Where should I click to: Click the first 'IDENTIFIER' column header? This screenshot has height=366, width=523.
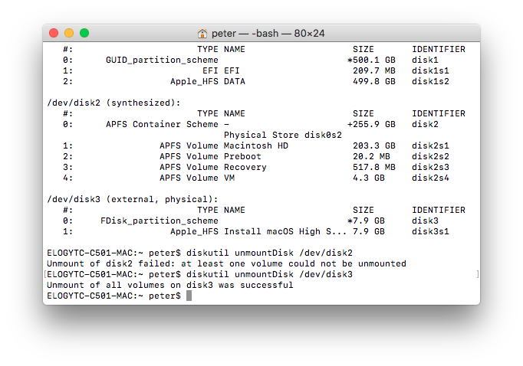click(x=439, y=49)
